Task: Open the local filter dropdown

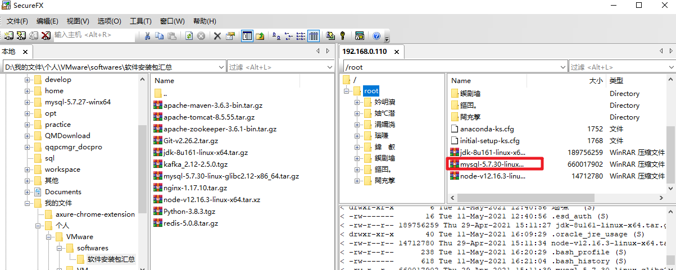Action: point(331,67)
